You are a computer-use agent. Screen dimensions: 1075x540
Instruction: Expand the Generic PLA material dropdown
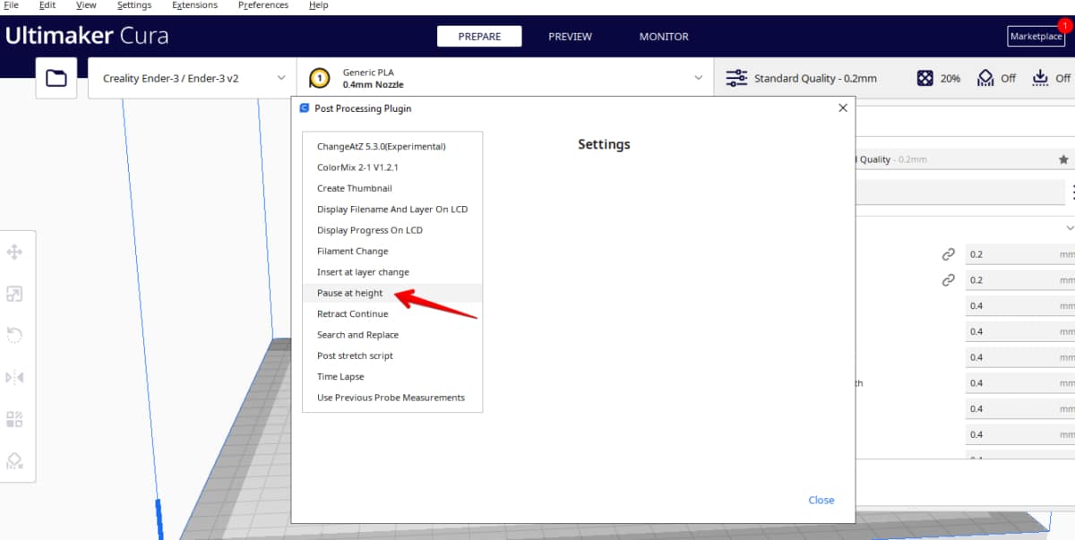click(x=505, y=79)
